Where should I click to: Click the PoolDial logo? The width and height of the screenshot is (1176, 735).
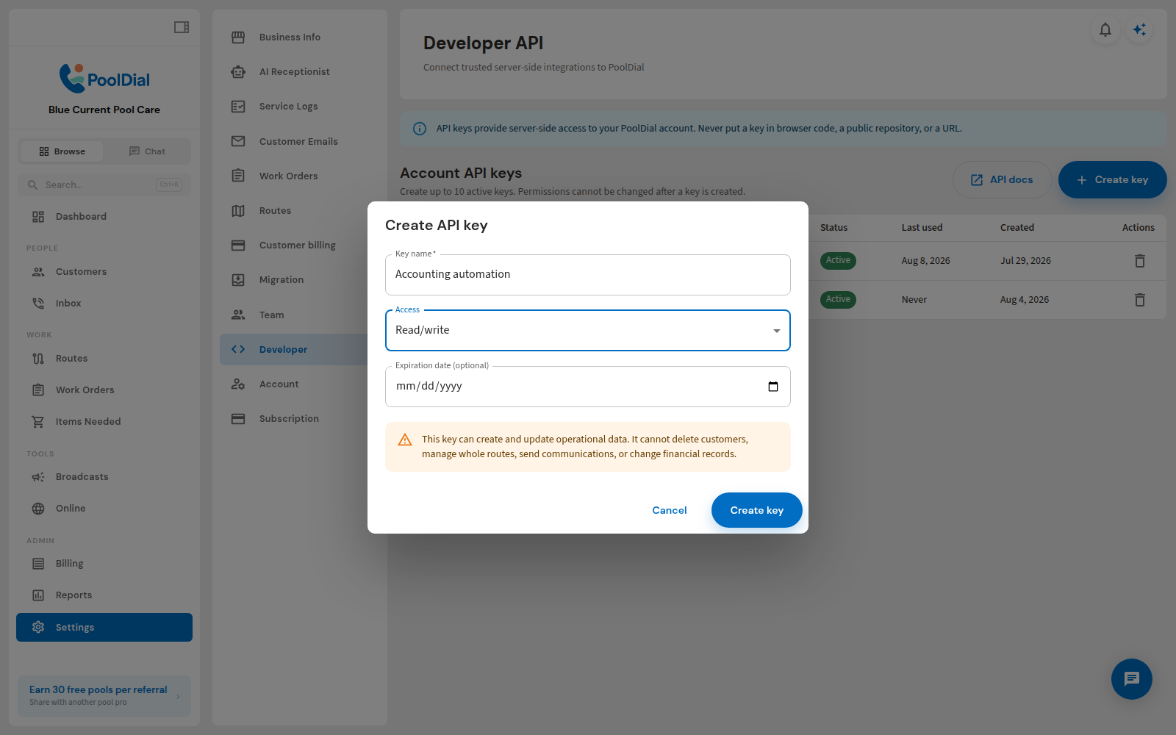coord(104,79)
